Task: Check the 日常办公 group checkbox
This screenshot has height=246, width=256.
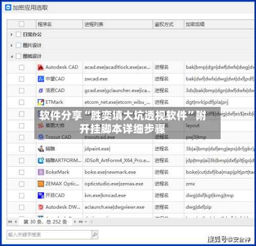Action: point(18,34)
